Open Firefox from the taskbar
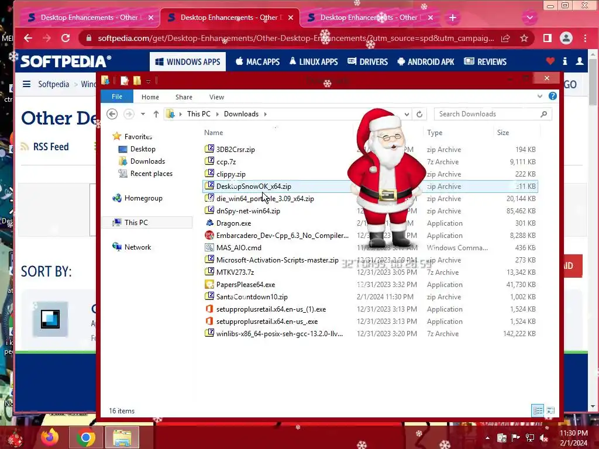599x449 pixels. point(50,437)
